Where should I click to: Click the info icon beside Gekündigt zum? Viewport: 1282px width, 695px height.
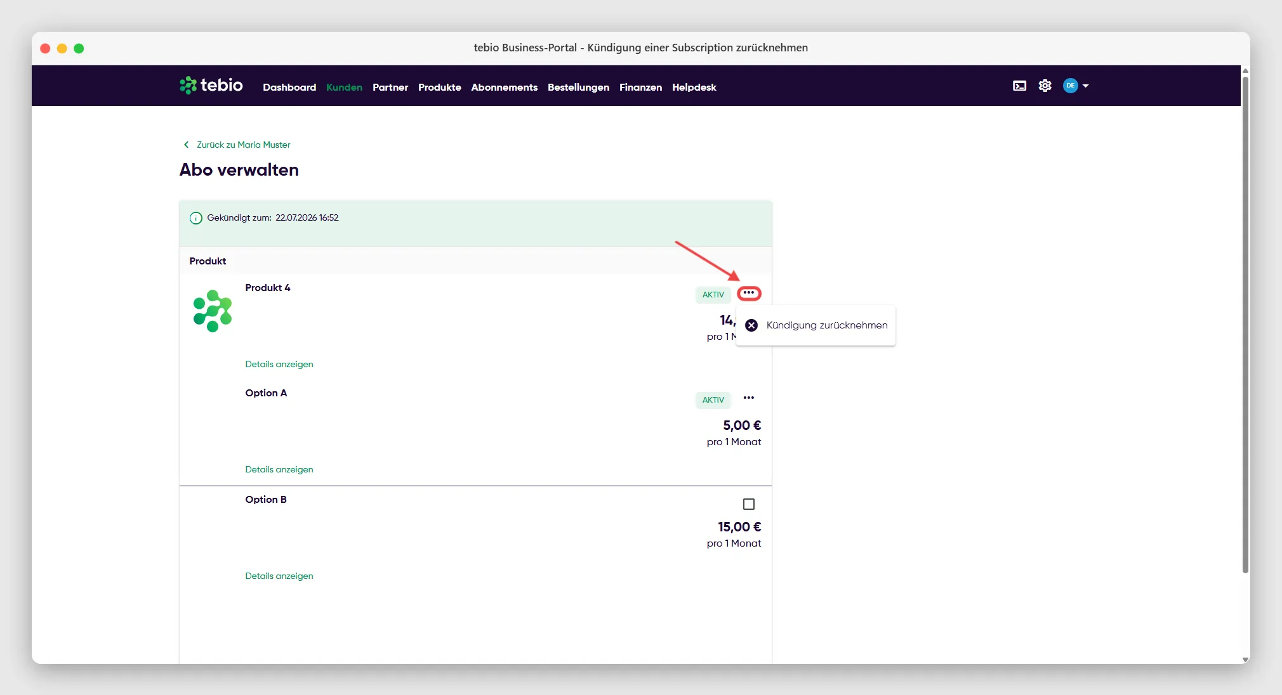[x=196, y=218]
